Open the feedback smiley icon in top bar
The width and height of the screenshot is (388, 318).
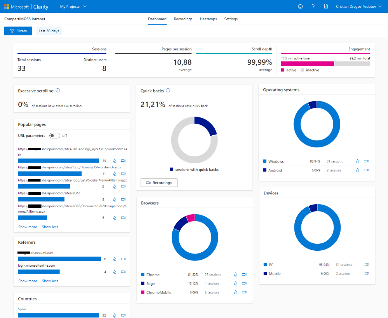coord(300,7)
